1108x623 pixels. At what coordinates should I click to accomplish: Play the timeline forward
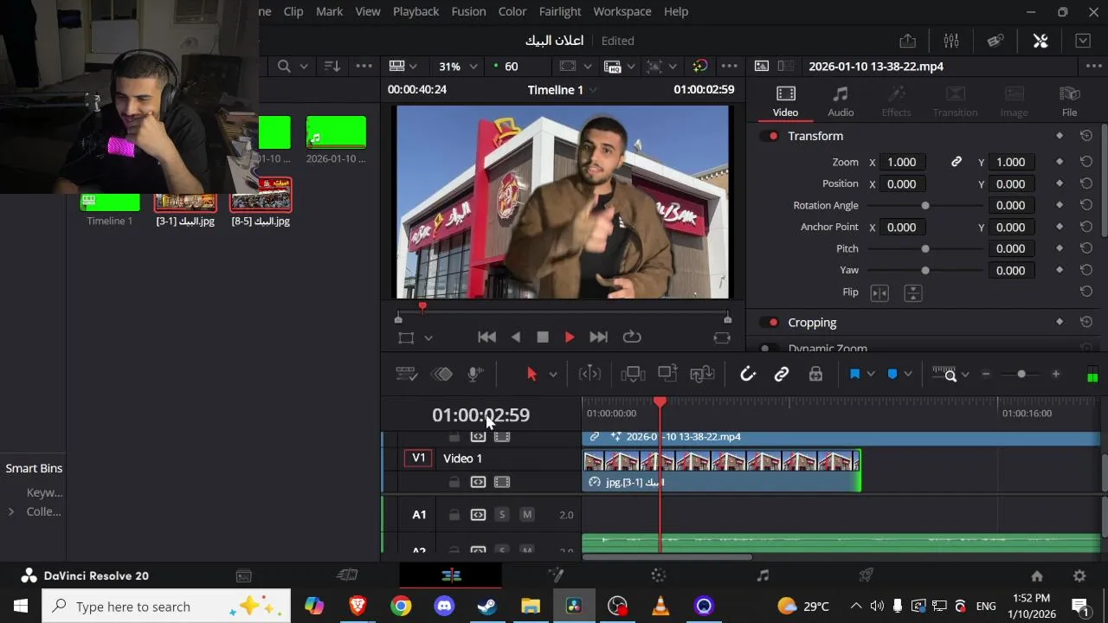569,337
